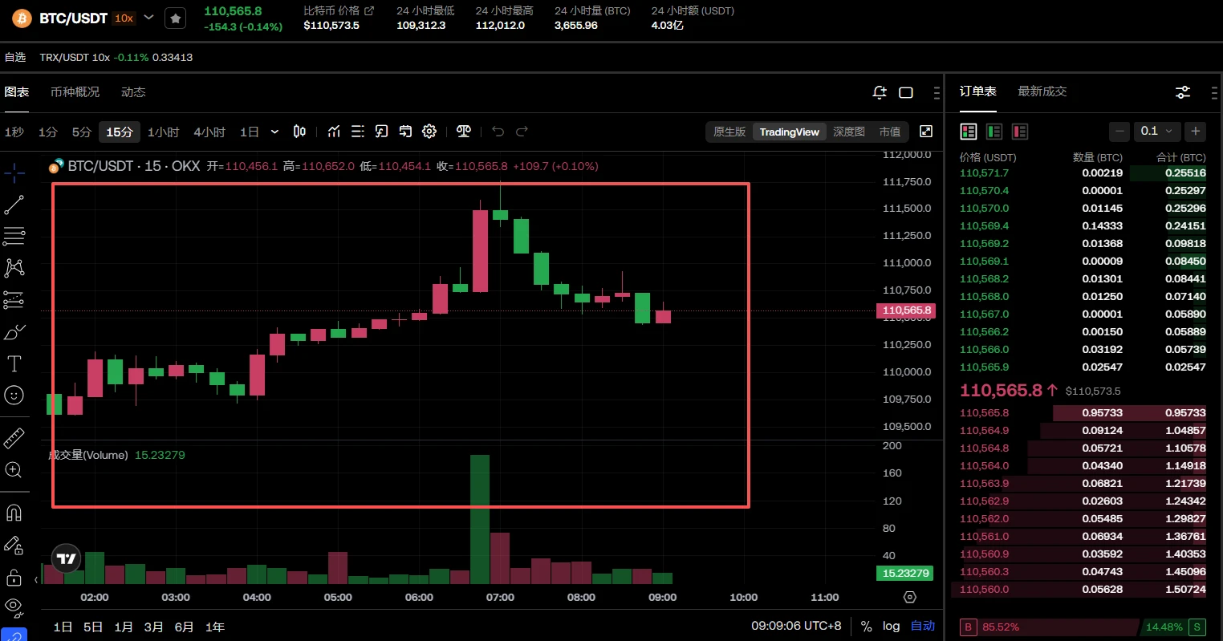Open the chart indicators icon

pos(334,132)
